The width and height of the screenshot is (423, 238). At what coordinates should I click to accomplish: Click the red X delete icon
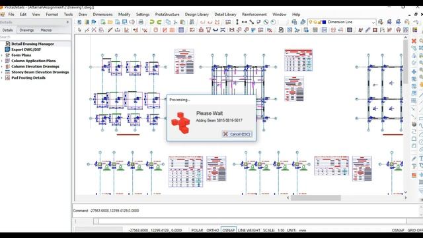pyautogui.click(x=414, y=41)
